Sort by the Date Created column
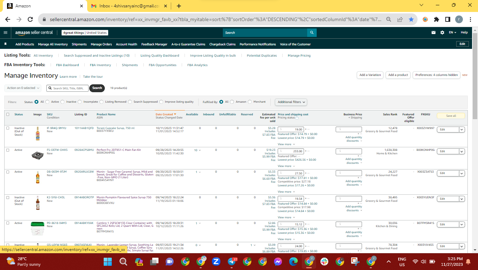 tap(166, 114)
